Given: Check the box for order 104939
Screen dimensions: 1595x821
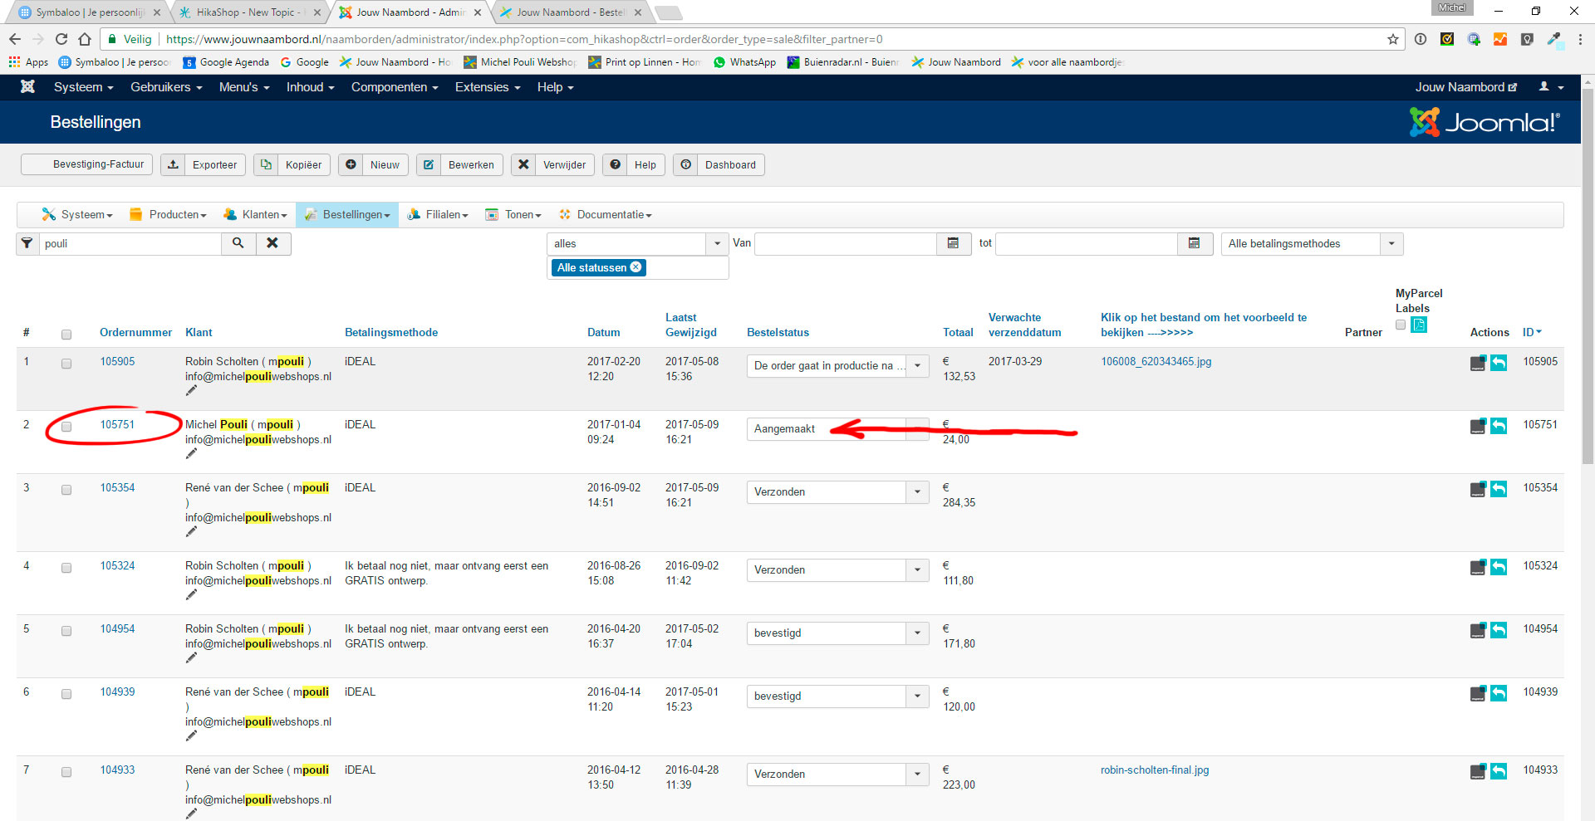Looking at the screenshot, I should point(66,694).
